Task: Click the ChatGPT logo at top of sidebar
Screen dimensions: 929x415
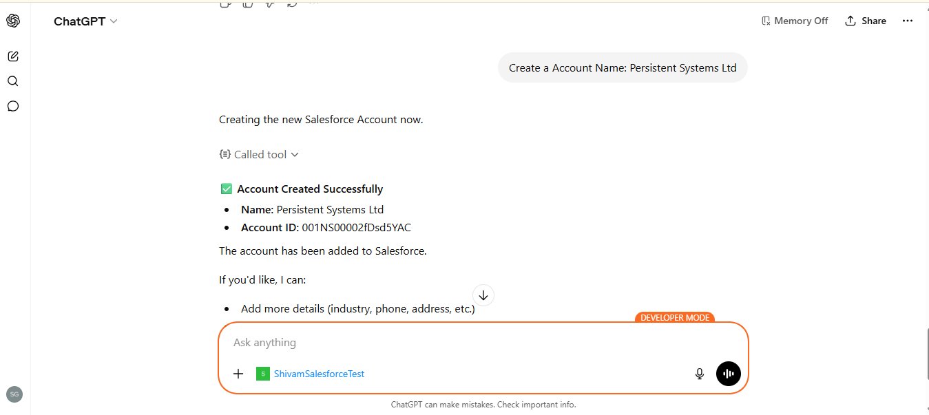Action: pyautogui.click(x=13, y=20)
